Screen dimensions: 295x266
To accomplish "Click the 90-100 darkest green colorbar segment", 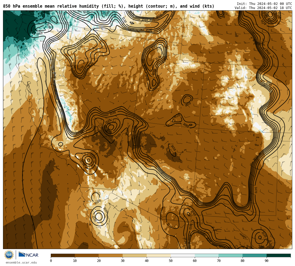I will pyautogui.click(x=279, y=255).
